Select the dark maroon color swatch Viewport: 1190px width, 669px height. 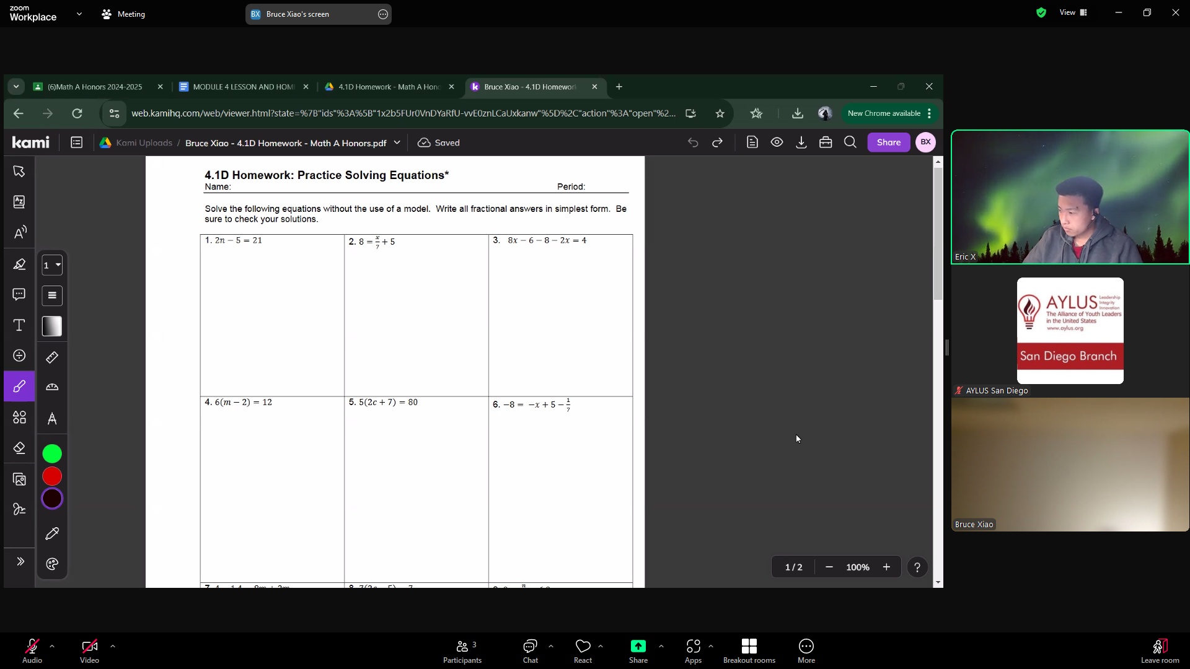pyautogui.click(x=52, y=499)
